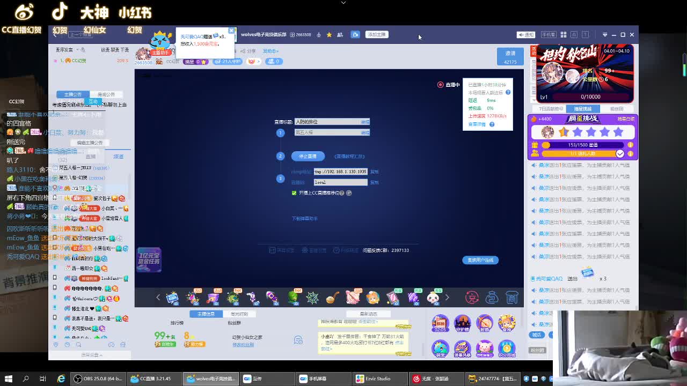Open the blue bag backpack icon

click(492, 298)
